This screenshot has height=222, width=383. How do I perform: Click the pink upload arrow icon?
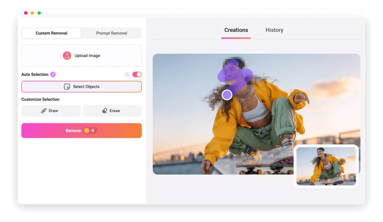(67, 55)
